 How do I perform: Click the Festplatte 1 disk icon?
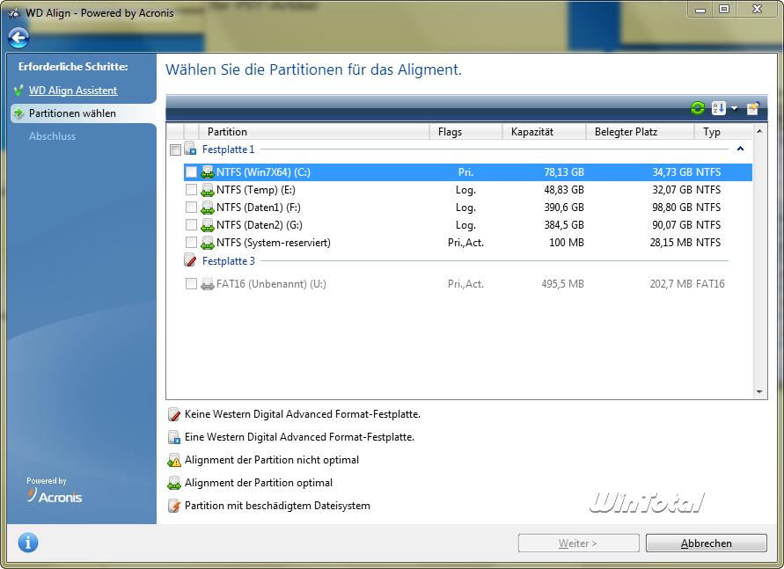click(x=190, y=149)
